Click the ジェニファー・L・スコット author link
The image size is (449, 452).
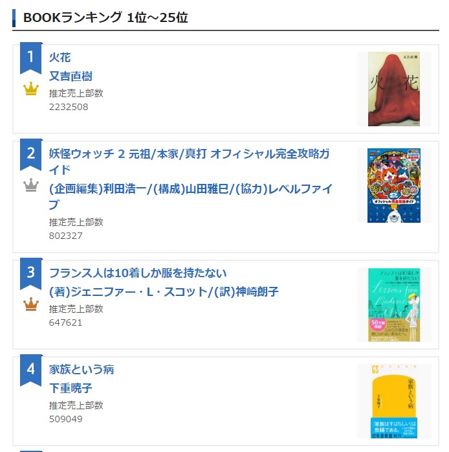point(164,292)
